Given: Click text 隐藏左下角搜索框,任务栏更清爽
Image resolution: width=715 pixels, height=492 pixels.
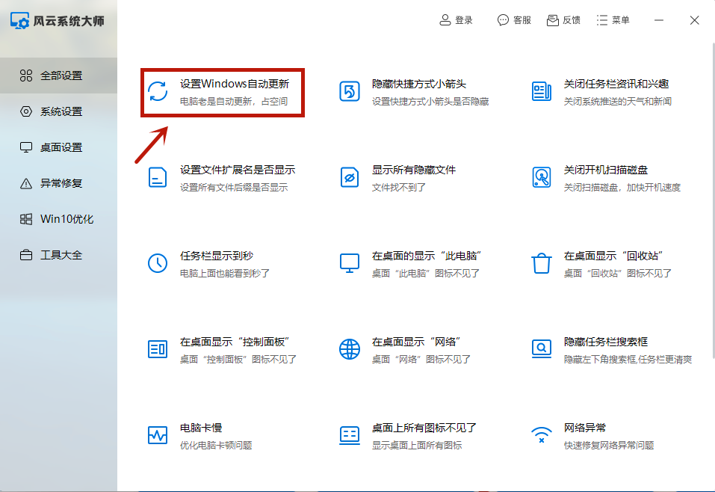Looking at the screenshot, I should (x=628, y=359).
